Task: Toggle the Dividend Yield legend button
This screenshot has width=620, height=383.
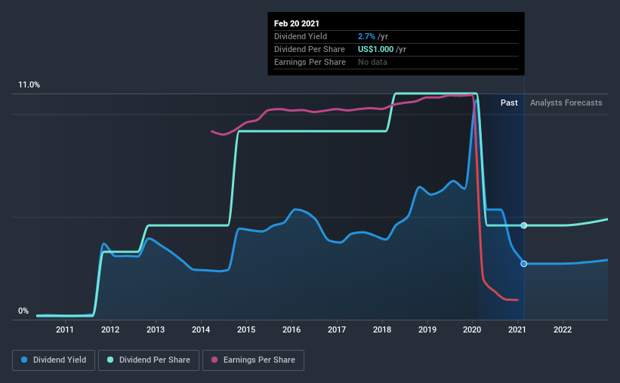Action: tap(54, 360)
